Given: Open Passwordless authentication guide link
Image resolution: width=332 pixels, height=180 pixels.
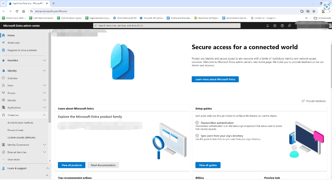Looking at the screenshot, I should 217,123.
